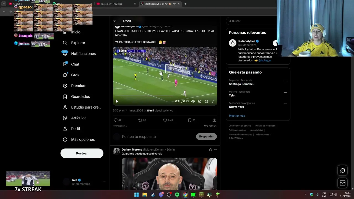Open the Guardiola reply image
The image size is (354, 199).
169,174
